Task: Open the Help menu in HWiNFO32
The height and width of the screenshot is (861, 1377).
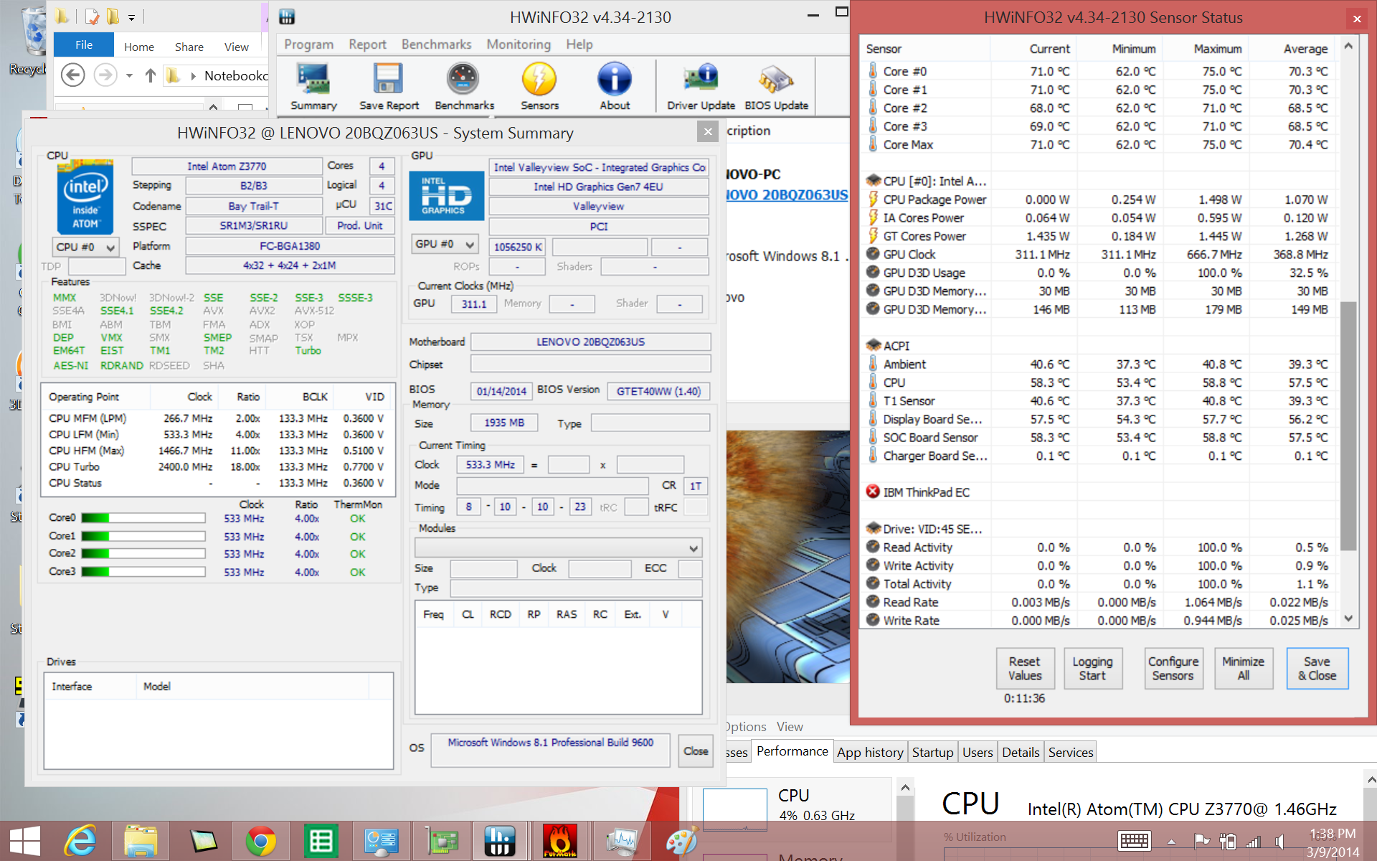Action: [x=579, y=44]
